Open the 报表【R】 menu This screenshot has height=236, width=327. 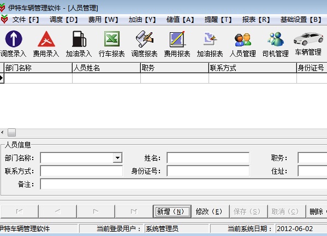click(256, 20)
